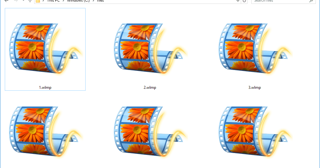Viewport: 320px width, 168px height.
Task: Open the address bar history dropdown
Action: (x=238, y=1)
